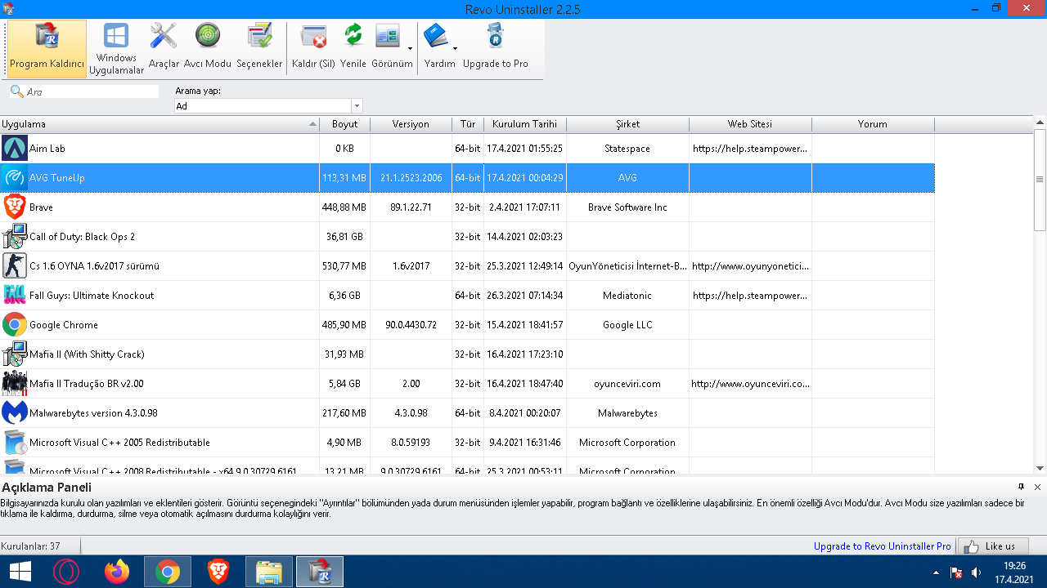The image size is (1047, 588).
Task: Select Microsoft Visual C++ 2005 Redistributable icon
Action: [x=15, y=443]
